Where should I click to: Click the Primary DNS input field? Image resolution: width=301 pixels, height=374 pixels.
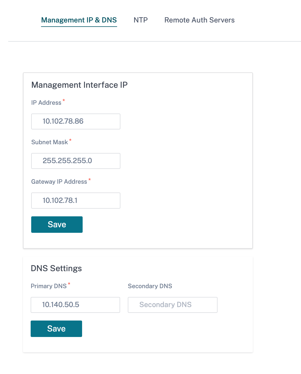click(x=75, y=305)
